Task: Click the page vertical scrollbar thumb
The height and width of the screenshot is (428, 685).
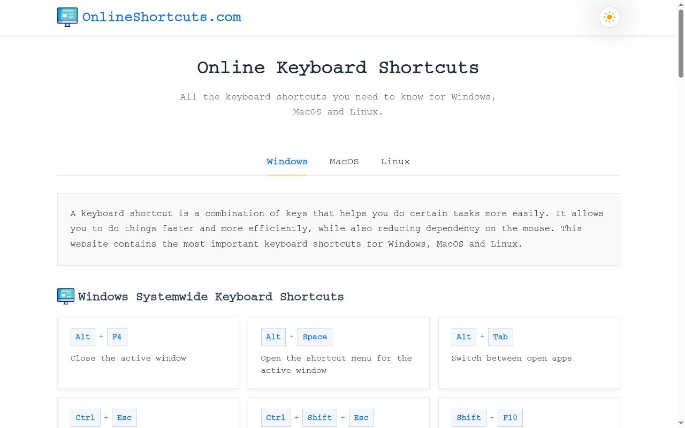Action: (681, 43)
